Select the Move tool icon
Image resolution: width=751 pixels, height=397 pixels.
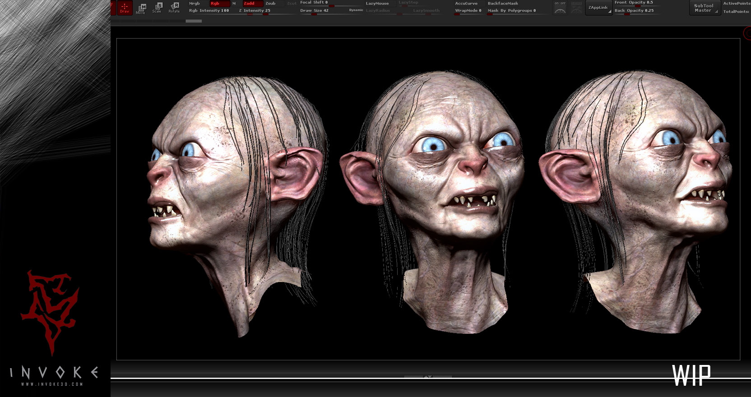click(141, 9)
